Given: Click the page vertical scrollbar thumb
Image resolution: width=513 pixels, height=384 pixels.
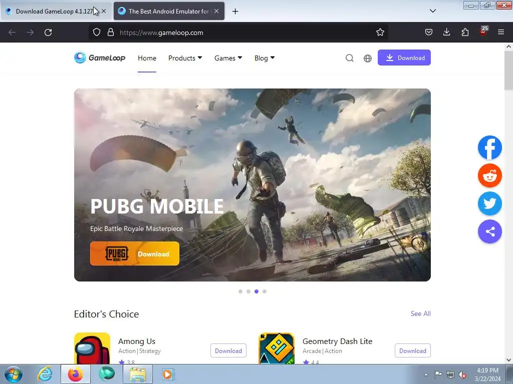Looking at the screenshot, I should coord(508,70).
